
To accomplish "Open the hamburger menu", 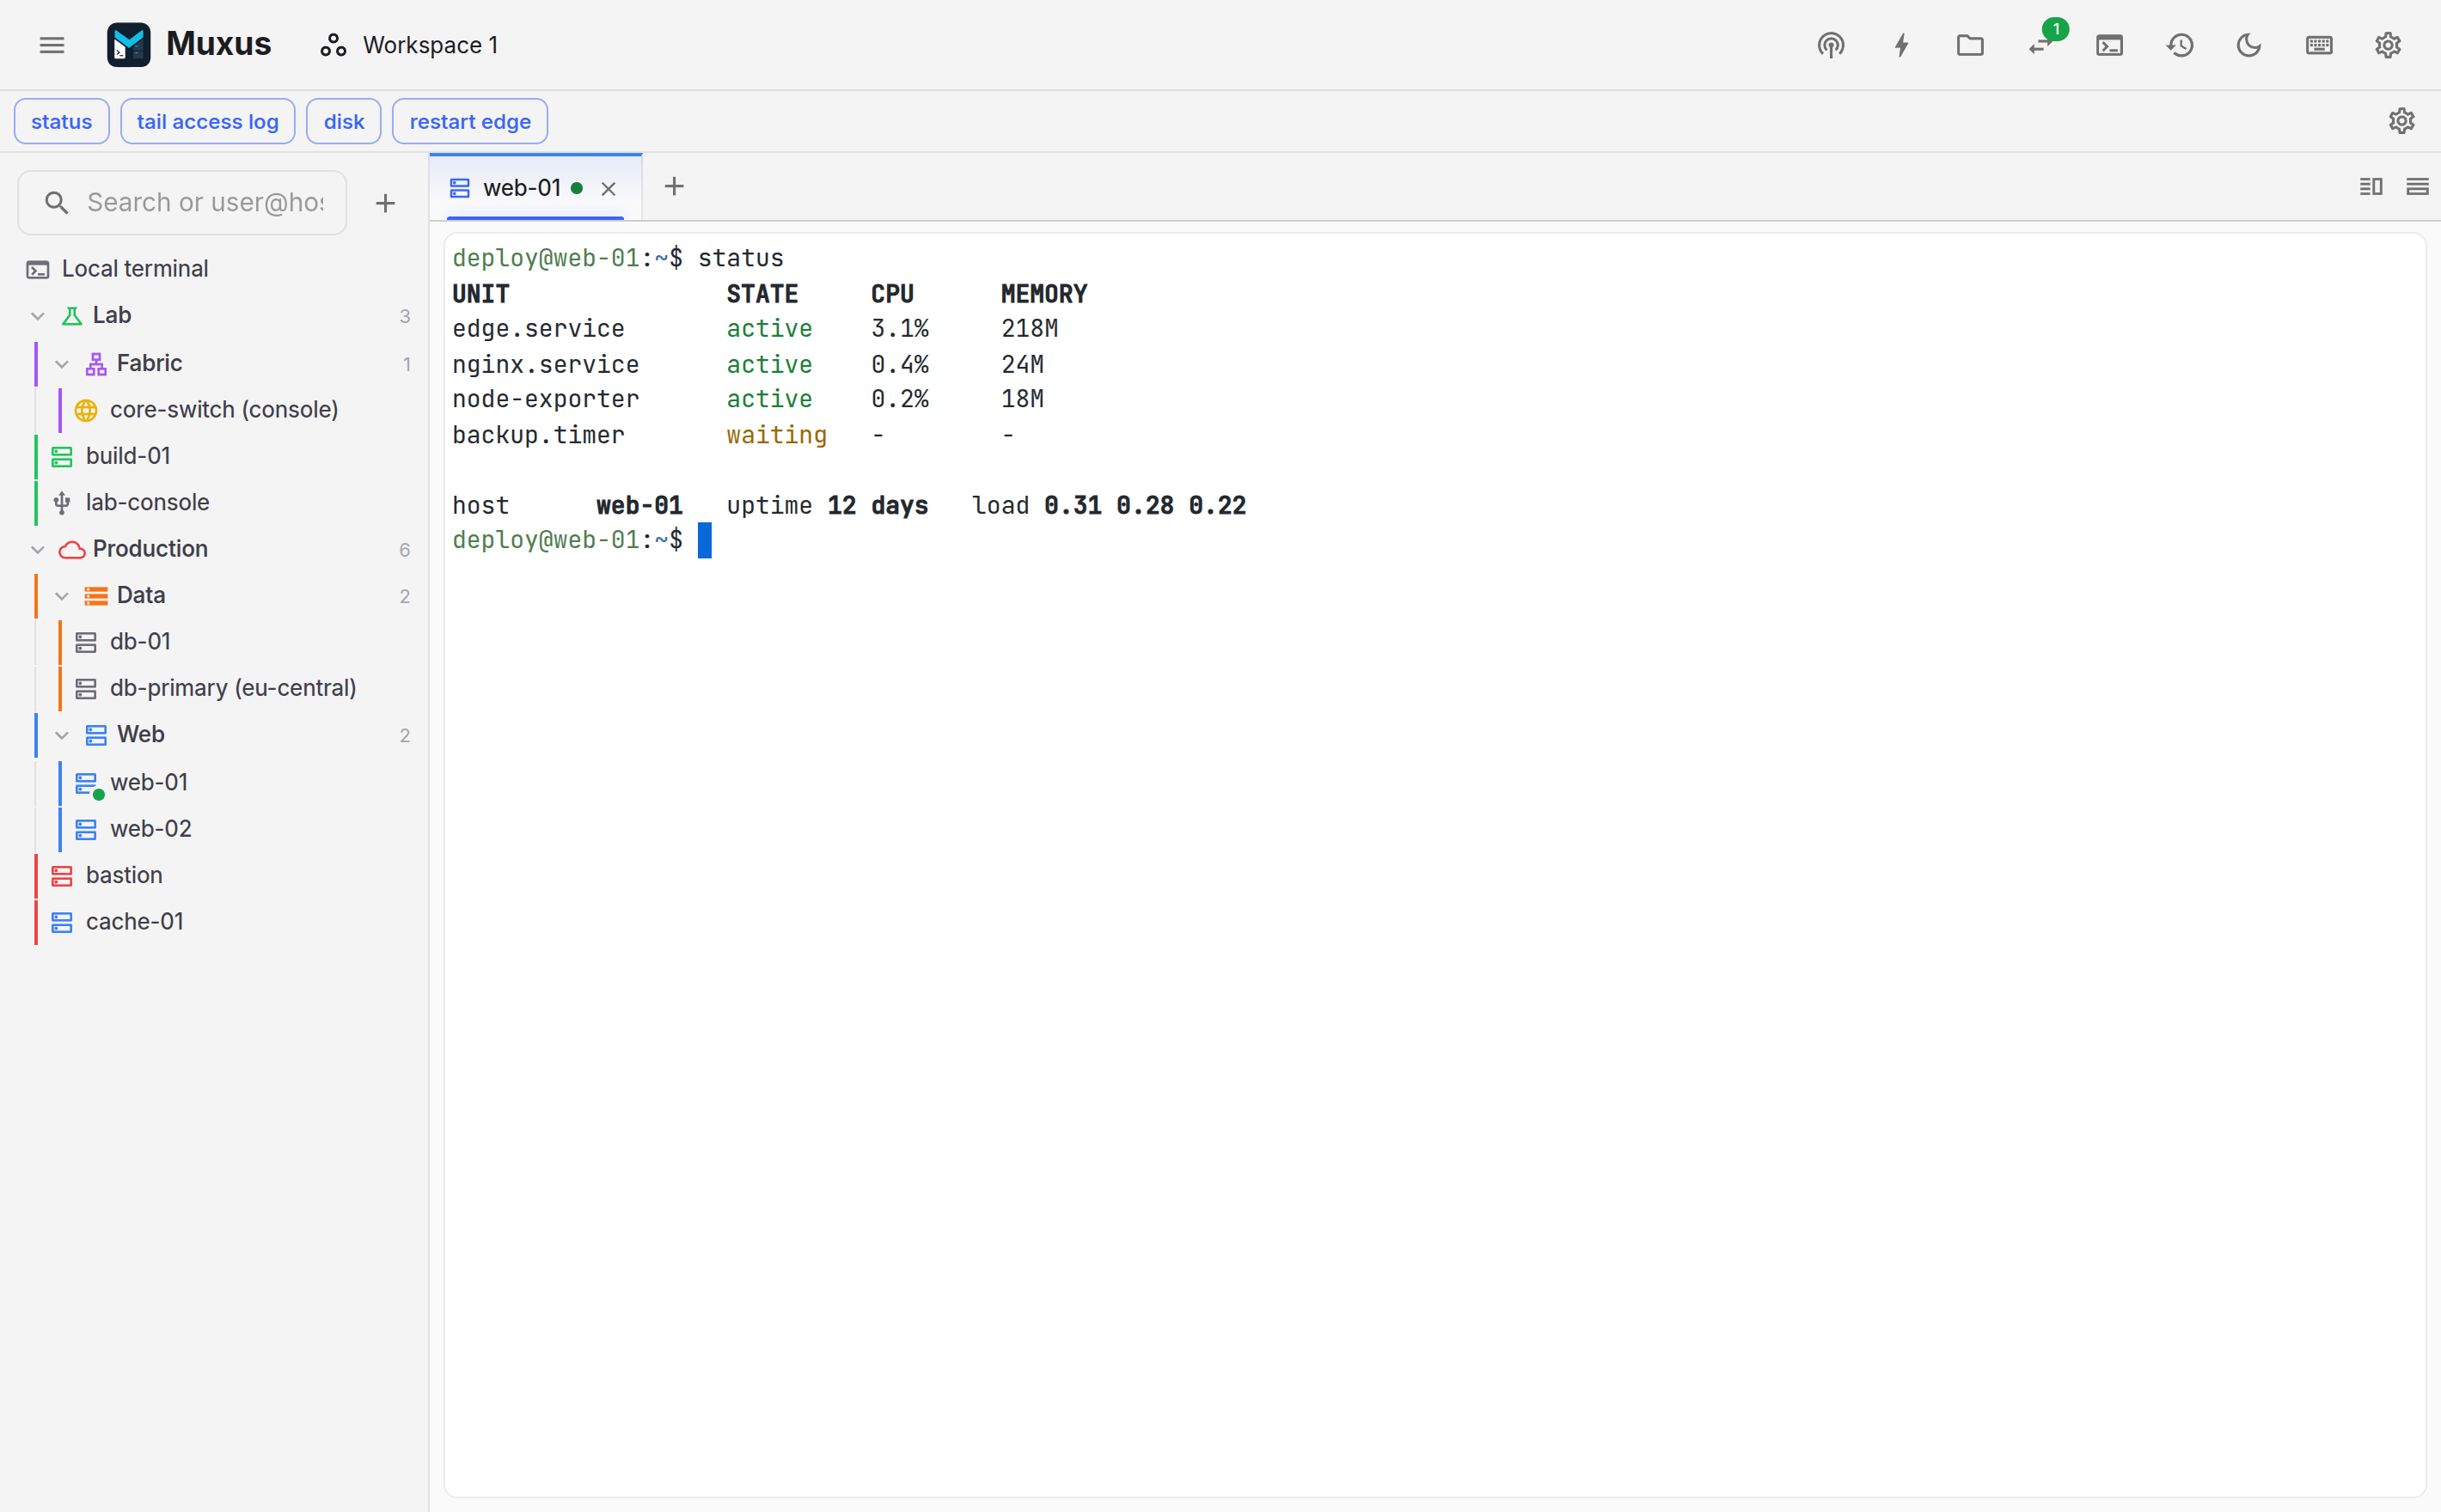I will (x=52, y=45).
